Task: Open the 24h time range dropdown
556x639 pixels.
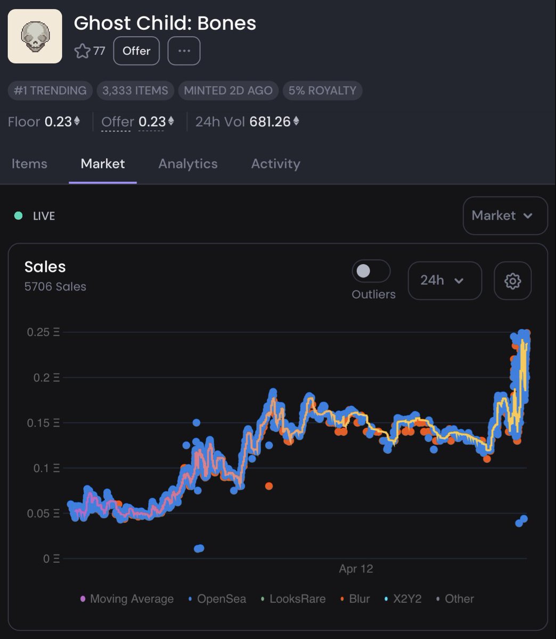Action: pos(445,281)
